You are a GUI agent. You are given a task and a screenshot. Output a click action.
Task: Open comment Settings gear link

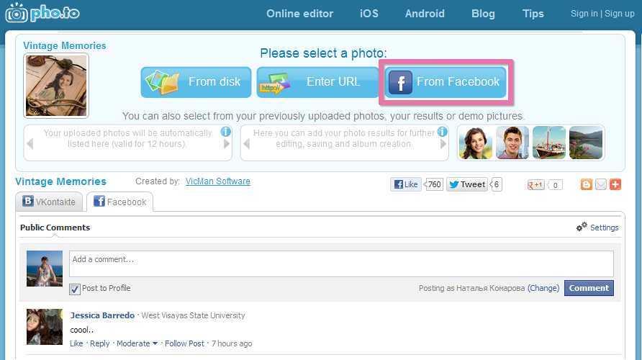[598, 228]
